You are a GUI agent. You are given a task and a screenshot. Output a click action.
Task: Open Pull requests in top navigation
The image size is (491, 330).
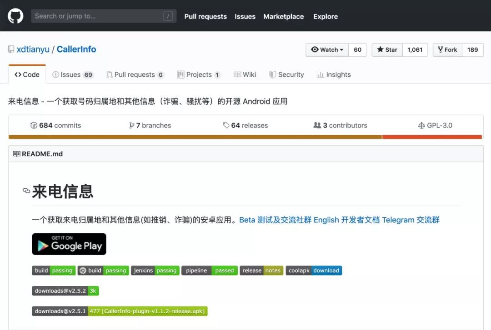[x=205, y=16]
